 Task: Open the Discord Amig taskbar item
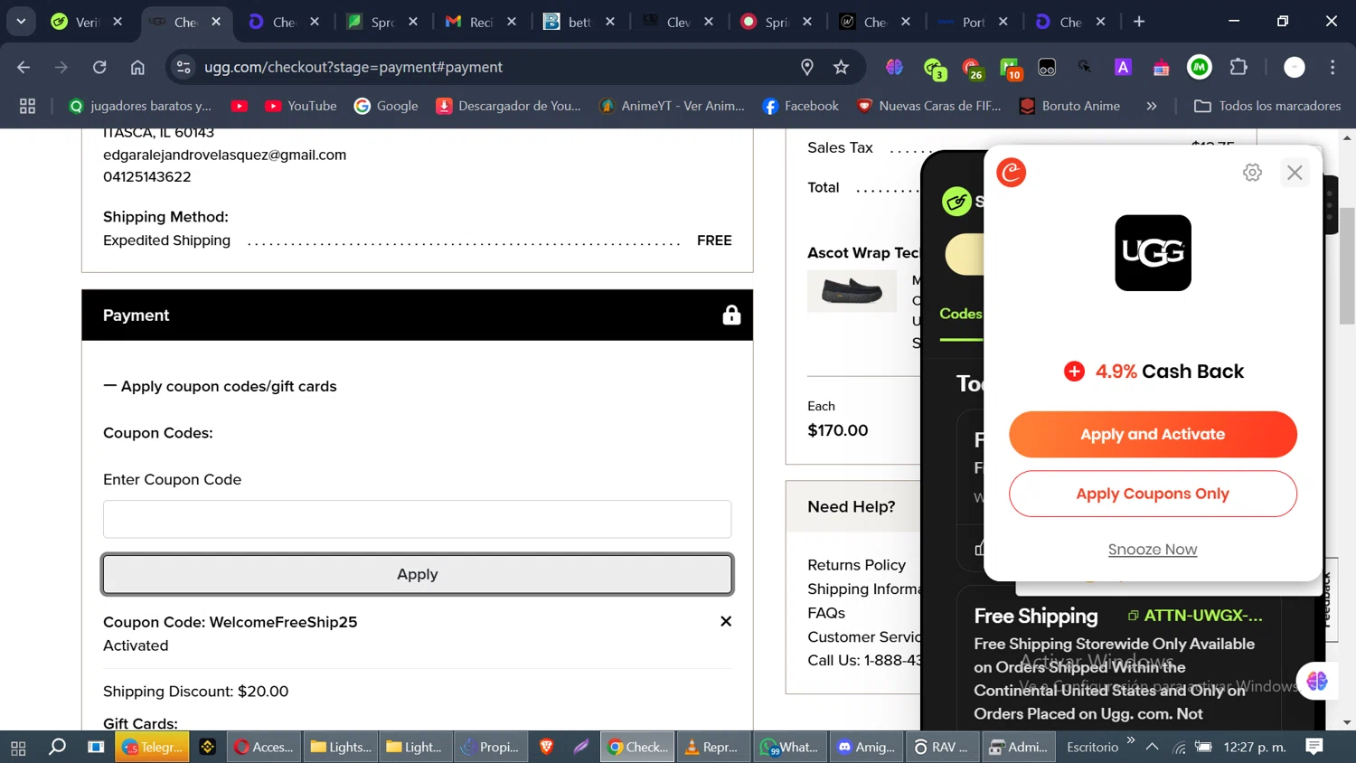coord(866,747)
